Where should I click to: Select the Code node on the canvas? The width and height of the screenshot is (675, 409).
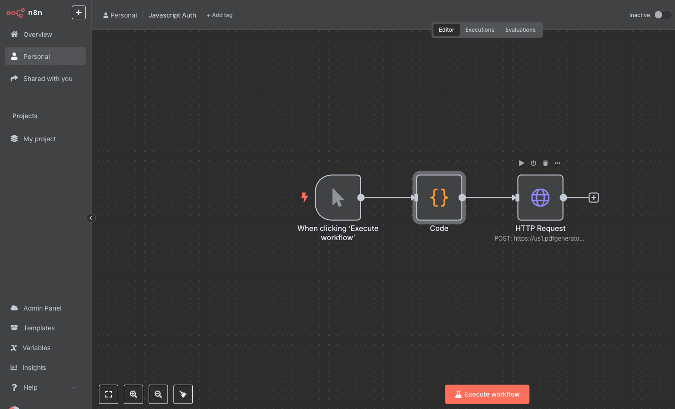(439, 198)
